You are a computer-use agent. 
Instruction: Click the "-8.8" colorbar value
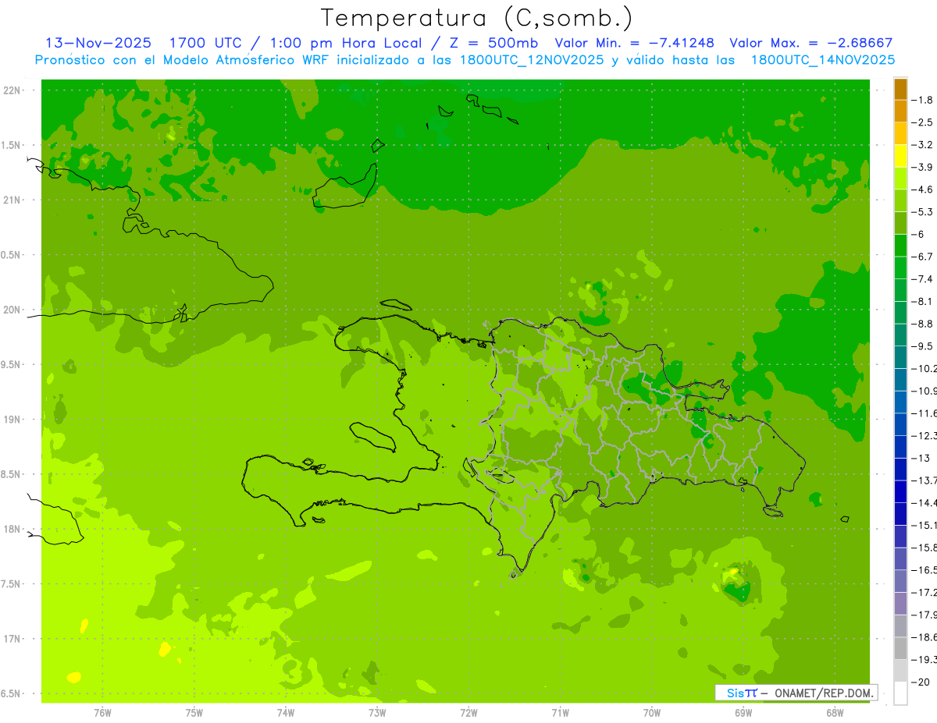click(922, 324)
